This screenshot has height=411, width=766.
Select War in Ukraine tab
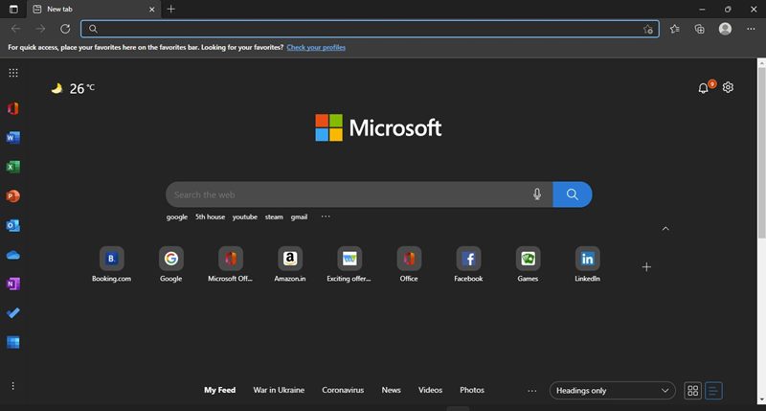[x=279, y=390]
